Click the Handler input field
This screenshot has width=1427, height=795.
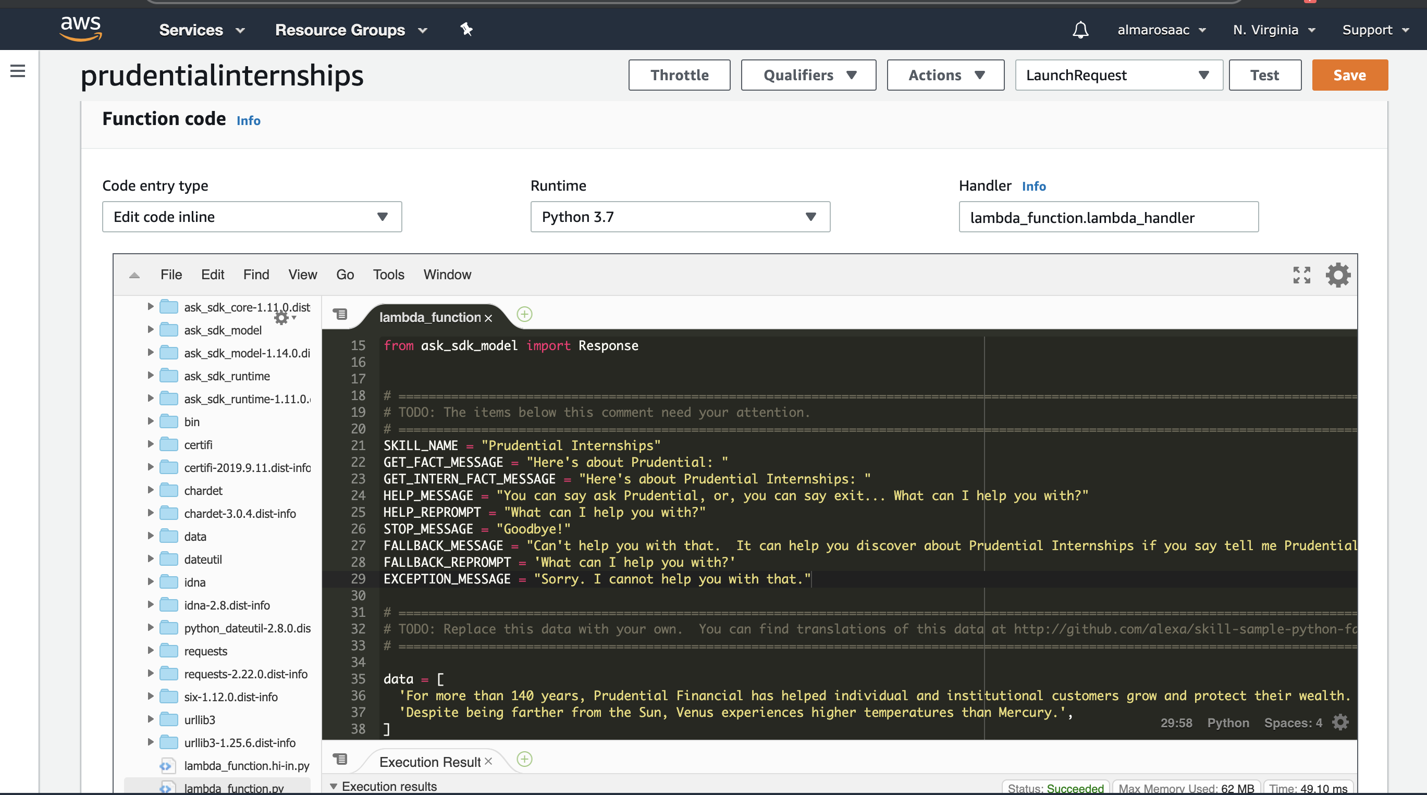point(1108,217)
